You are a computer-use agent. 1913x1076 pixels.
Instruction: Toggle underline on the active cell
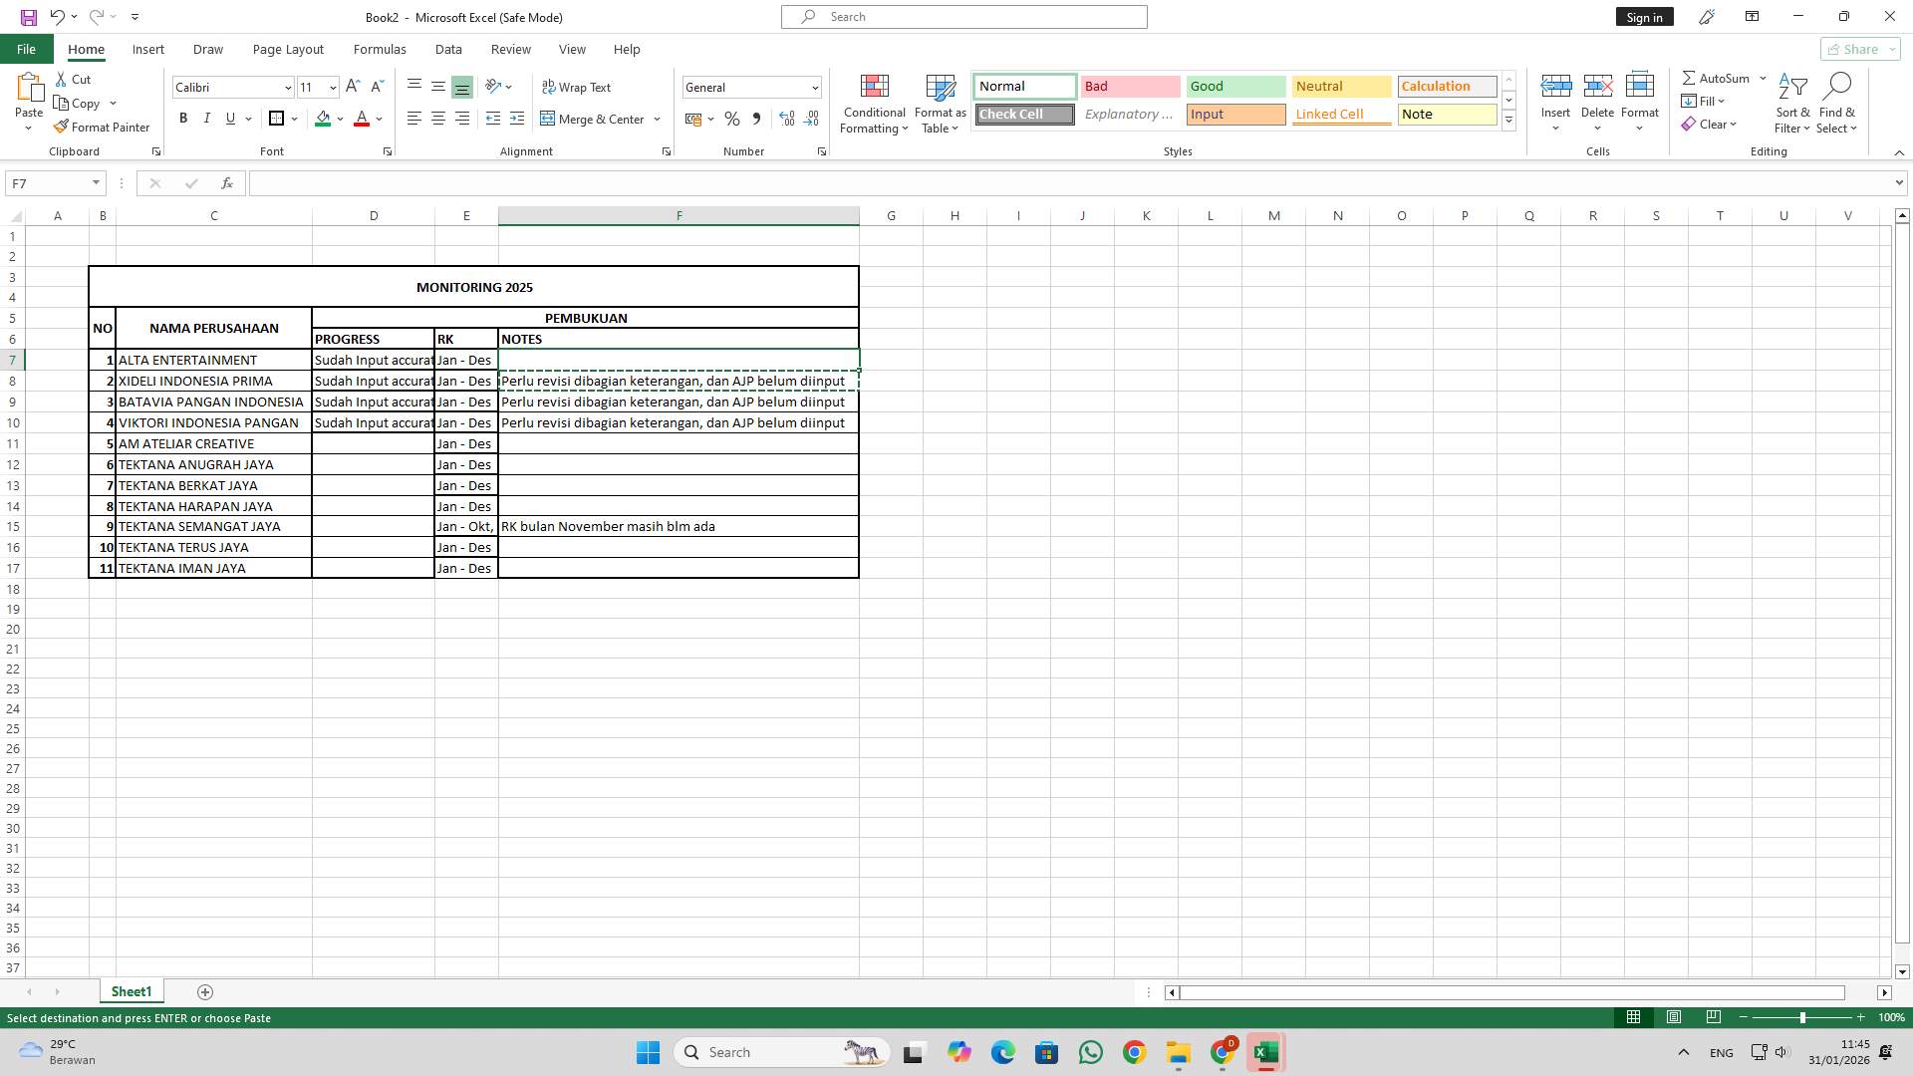click(x=229, y=119)
